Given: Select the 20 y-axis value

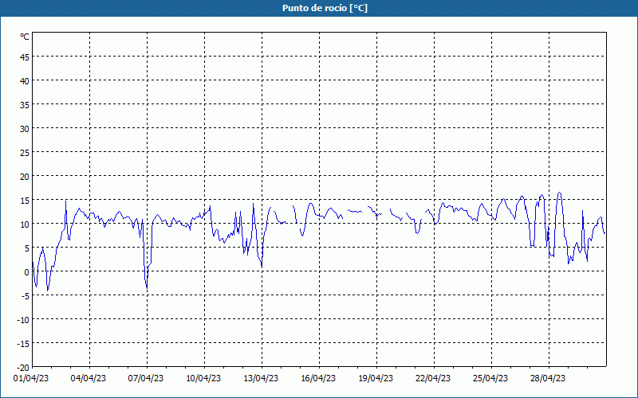Looking at the screenshot, I should point(25,176).
